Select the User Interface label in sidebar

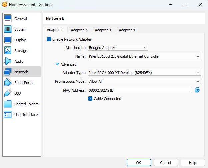click(x=26, y=115)
